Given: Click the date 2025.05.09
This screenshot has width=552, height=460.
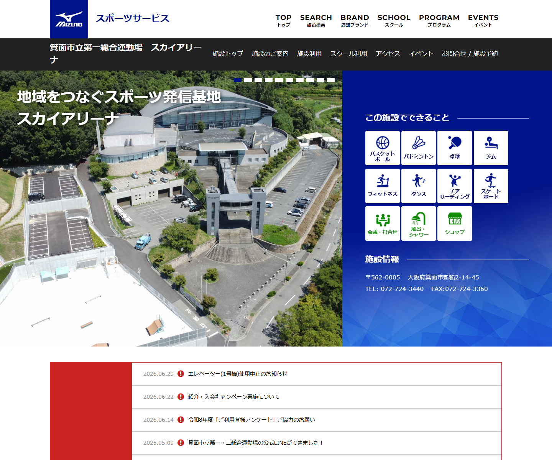Looking at the screenshot, I should tap(158, 443).
